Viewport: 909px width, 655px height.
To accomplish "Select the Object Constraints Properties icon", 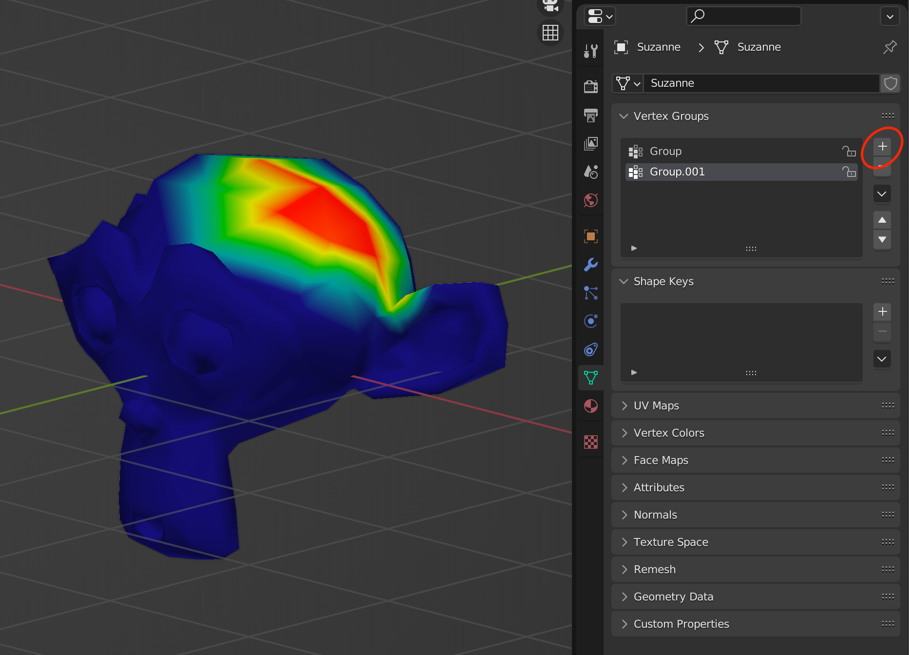I will click(x=590, y=349).
